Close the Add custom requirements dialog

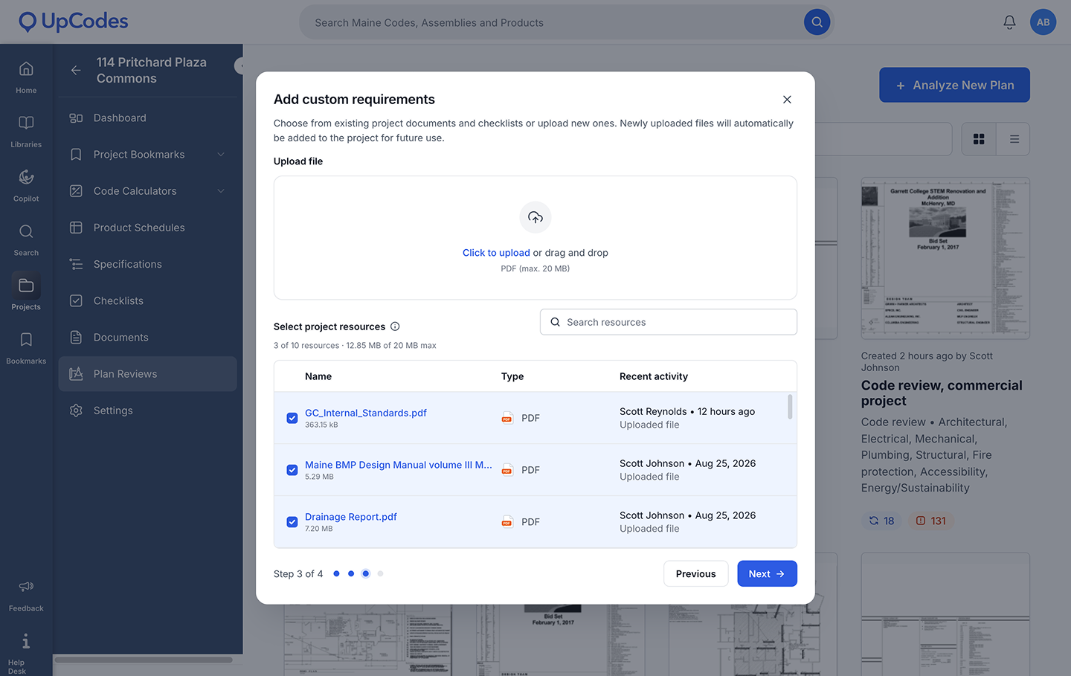click(787, 100)
